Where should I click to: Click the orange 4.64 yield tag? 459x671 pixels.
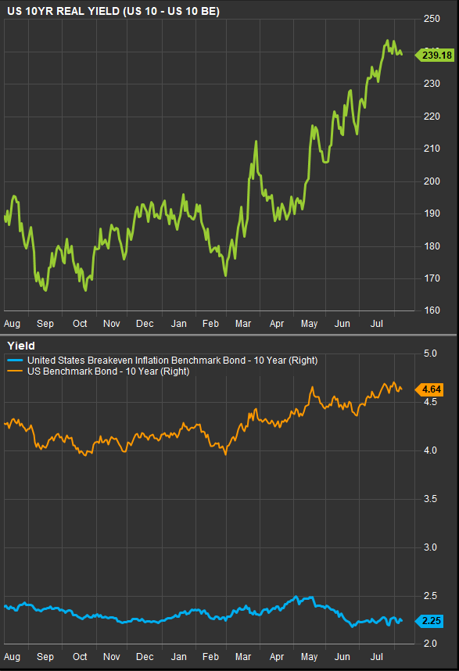point(429,389)
